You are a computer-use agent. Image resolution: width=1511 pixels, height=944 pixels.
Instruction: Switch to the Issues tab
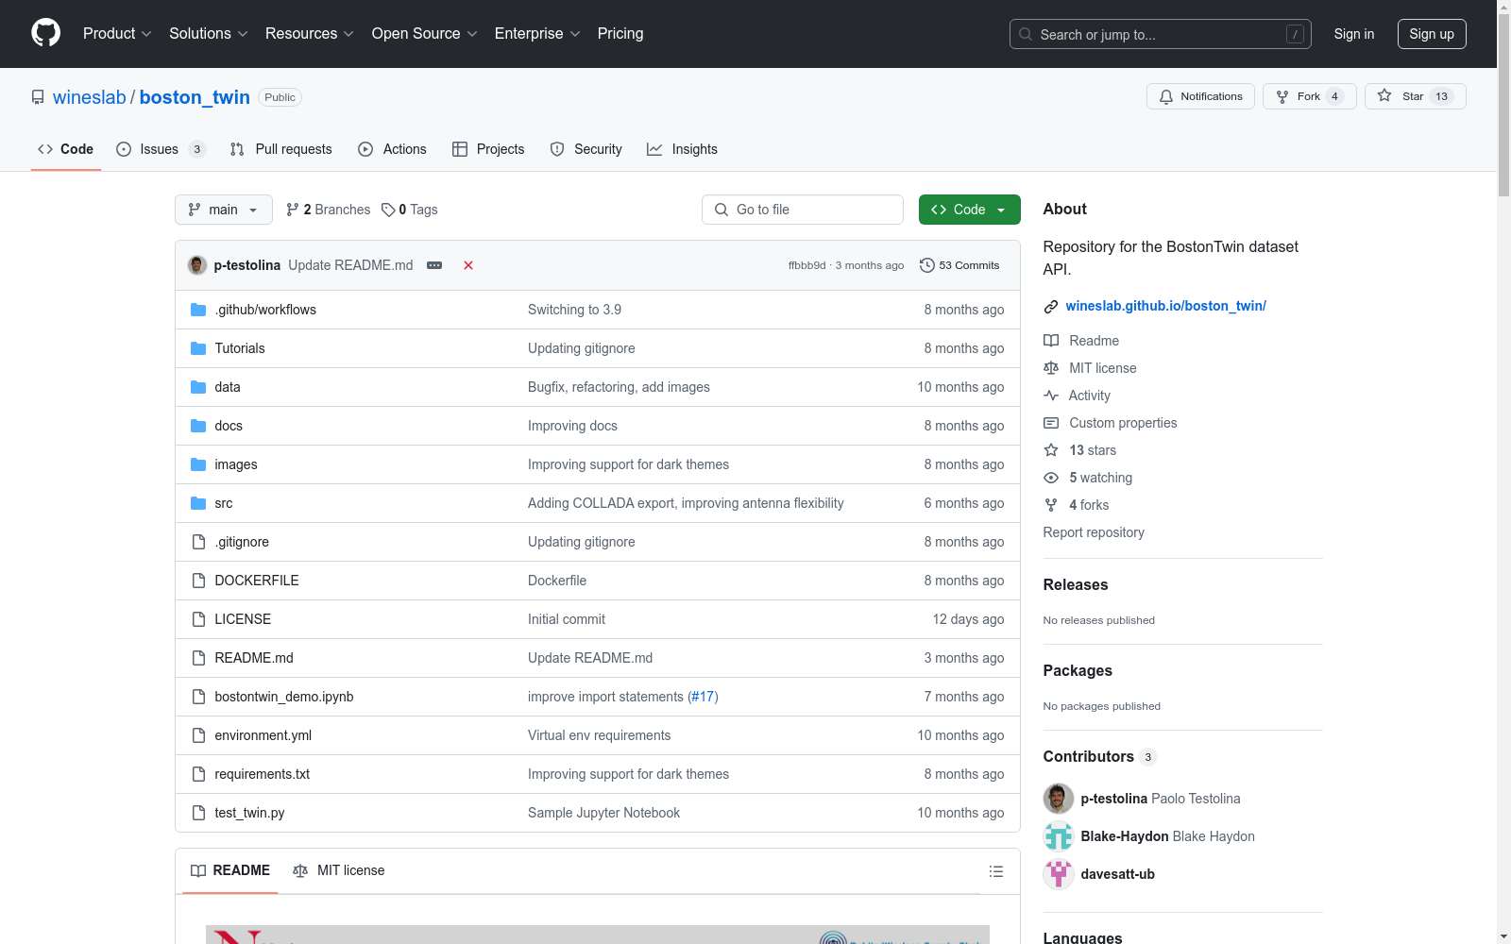(161, 149)
